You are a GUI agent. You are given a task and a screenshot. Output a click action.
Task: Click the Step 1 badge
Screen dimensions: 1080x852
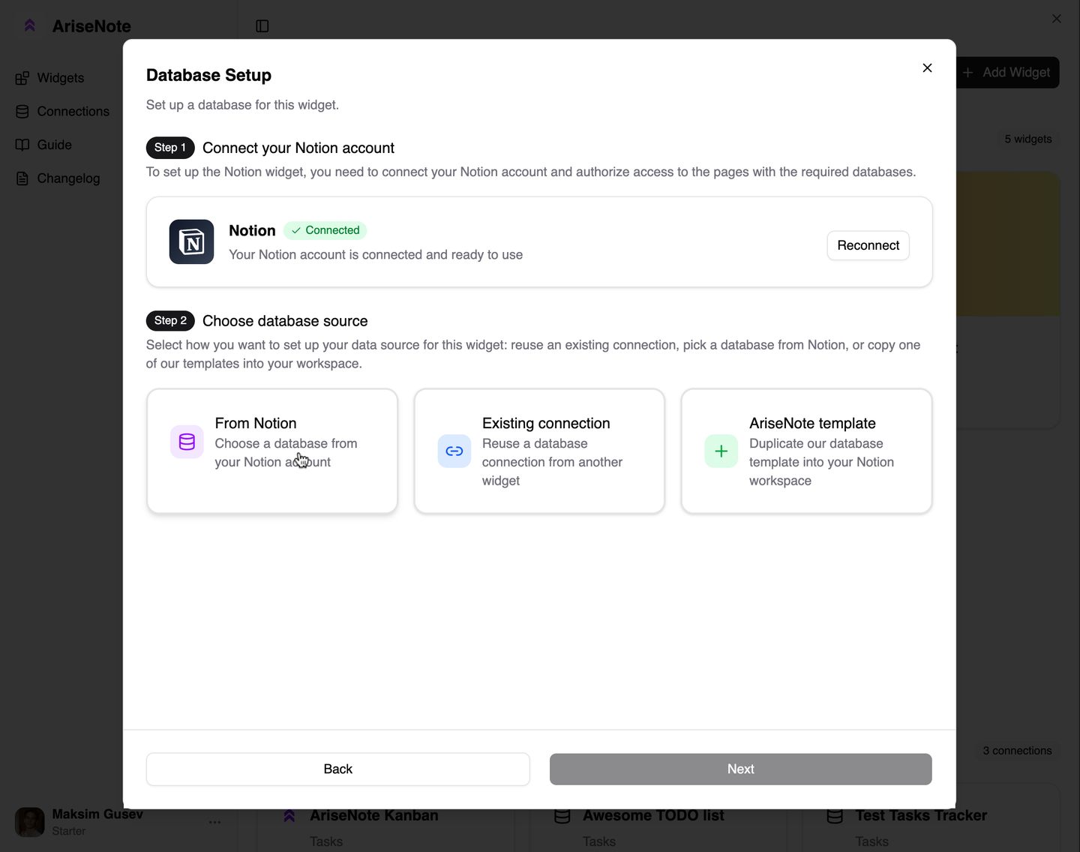click(170, 148)
